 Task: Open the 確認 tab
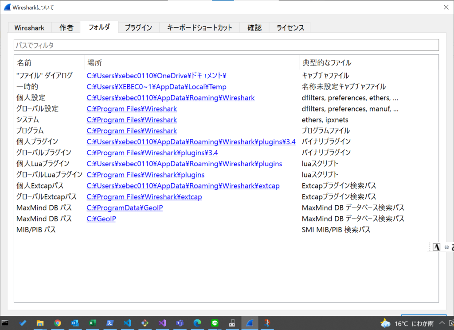[254, 28]
